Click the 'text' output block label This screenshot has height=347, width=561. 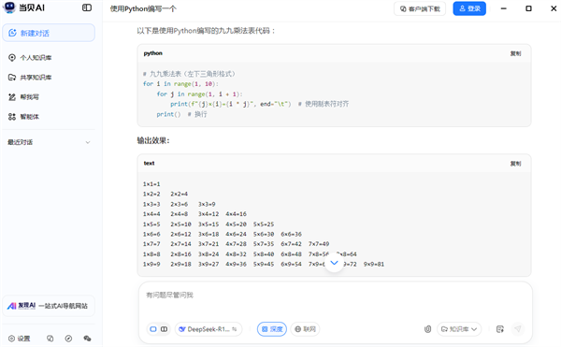coord(150,163)
